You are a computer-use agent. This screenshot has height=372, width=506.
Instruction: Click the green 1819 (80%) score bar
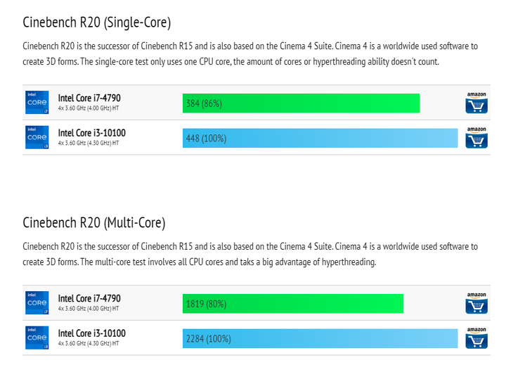pos(293,304)
